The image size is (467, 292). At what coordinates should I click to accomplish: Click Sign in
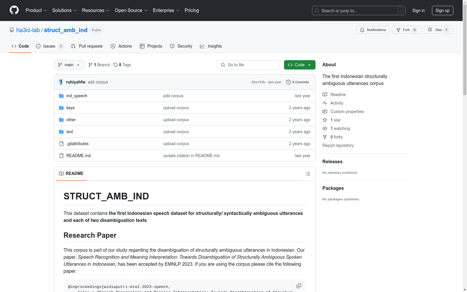pyautogui.click(x=419, y=11)
